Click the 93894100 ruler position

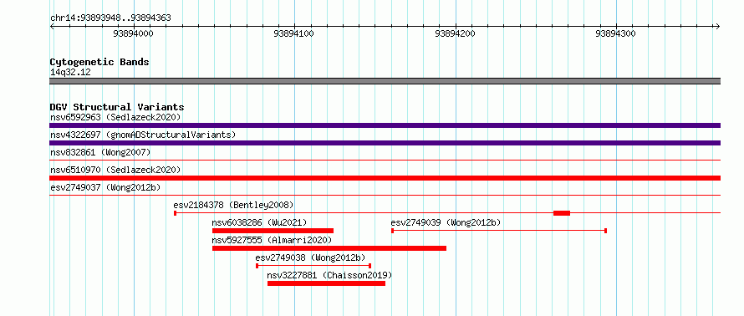pyautogui.click(x=294, y=34)
